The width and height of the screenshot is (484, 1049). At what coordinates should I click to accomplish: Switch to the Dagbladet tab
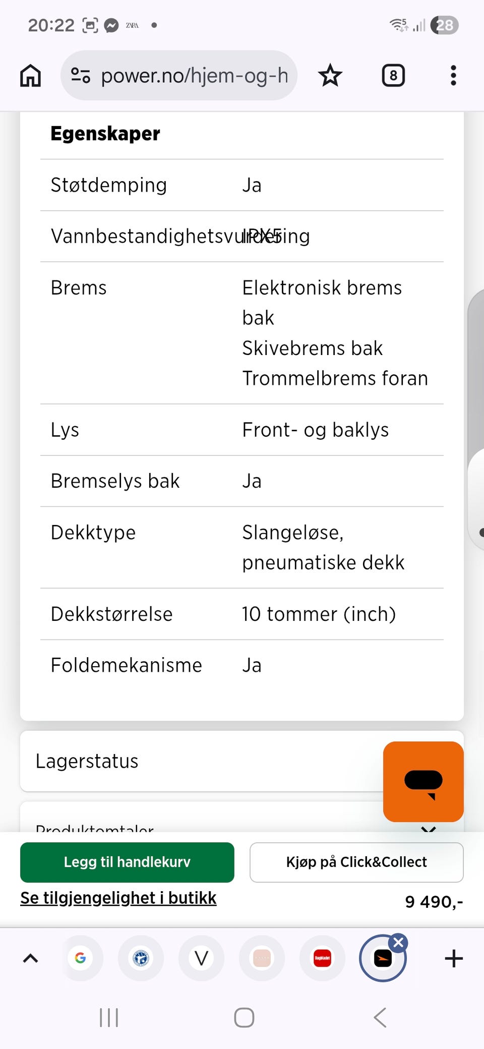click(x=322, y=958)
